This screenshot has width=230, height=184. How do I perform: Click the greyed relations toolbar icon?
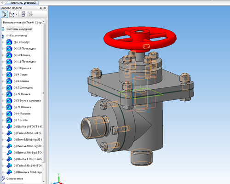pyautogui.click(x=30, y=14)
